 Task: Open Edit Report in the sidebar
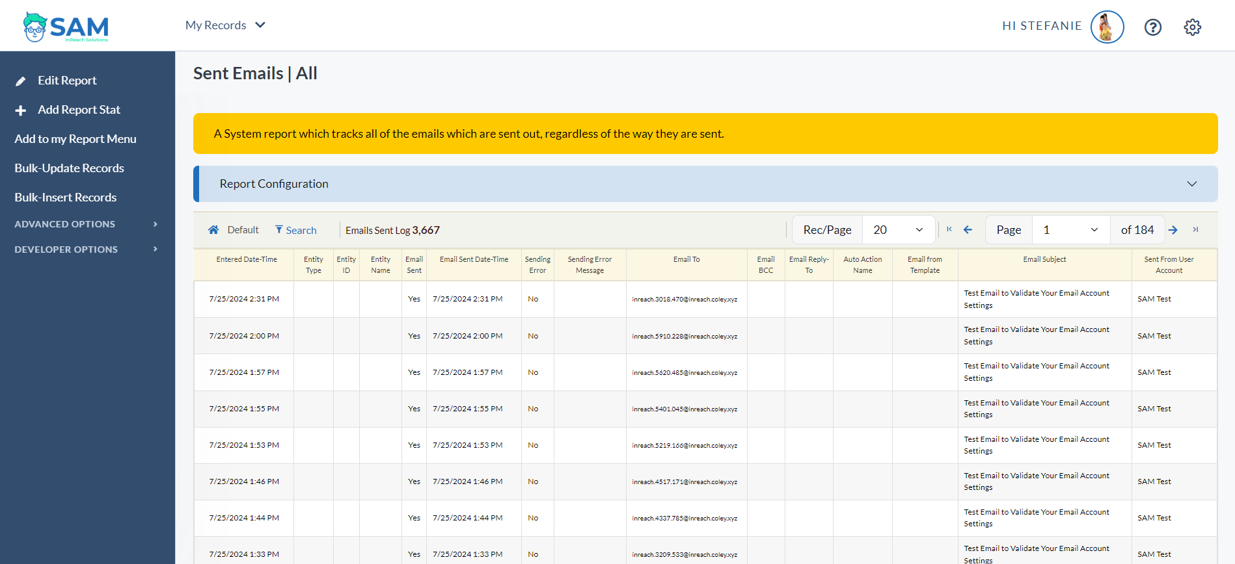[x=67, y=81]
